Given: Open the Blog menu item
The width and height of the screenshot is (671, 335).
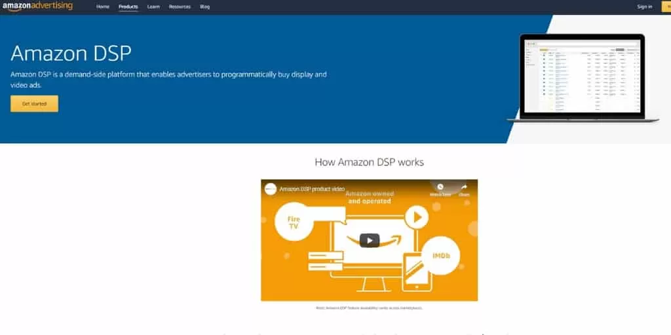Looking at the screenshot, I should tap(205, 7).
